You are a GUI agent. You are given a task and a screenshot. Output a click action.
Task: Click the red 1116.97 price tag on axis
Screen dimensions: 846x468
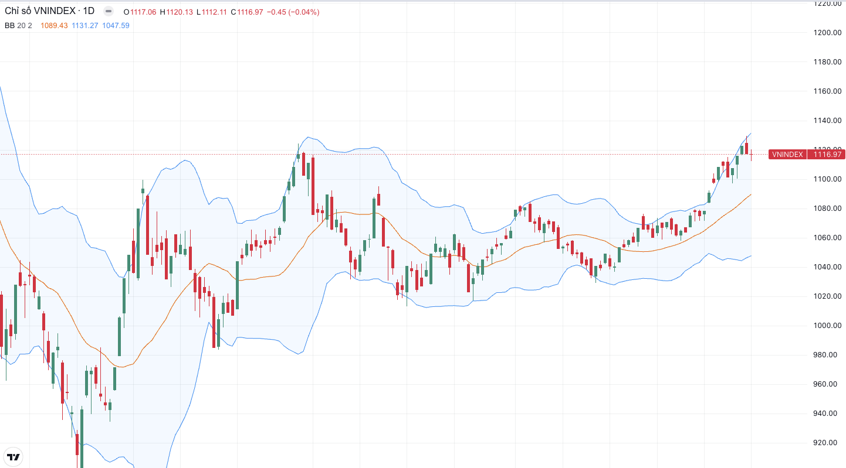tap(826, 155)
